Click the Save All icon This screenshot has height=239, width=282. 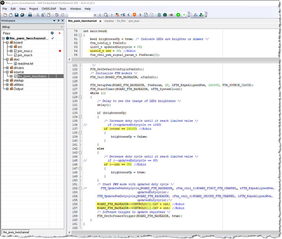[x=22, y=15]
